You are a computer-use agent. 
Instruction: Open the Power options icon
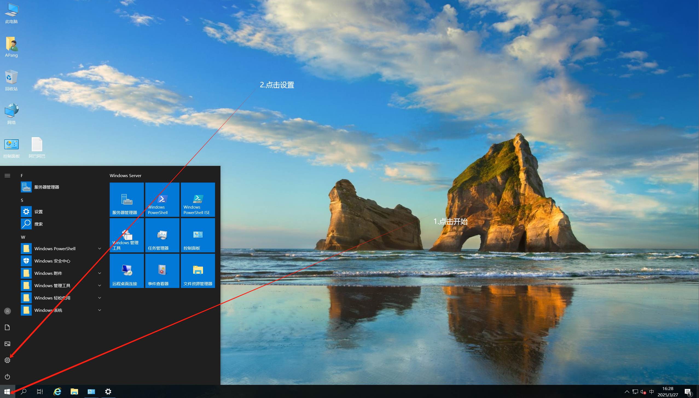(x=7, y=377)
